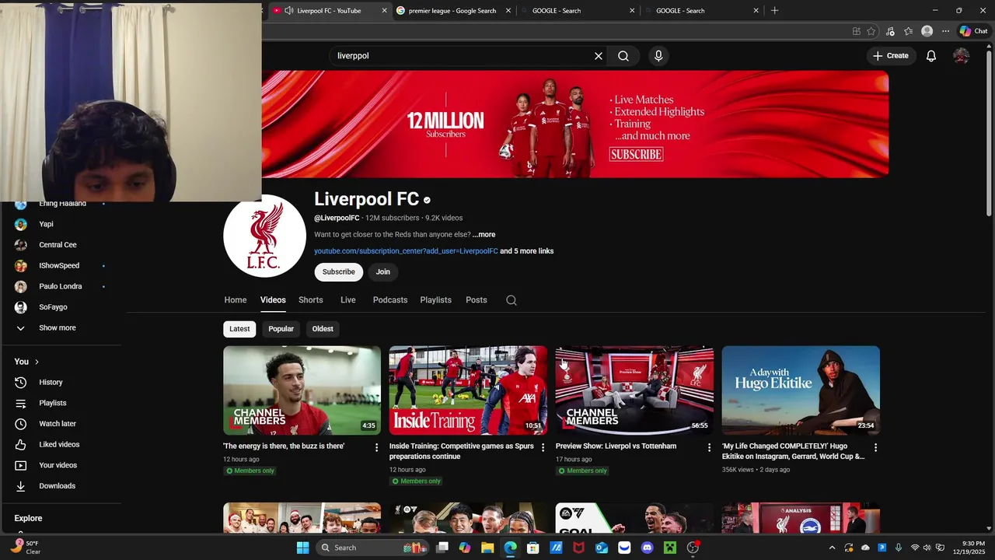Image resolution: width=995 pixels, height=560 pixels.
Task: Open channel Live tab
Action: tap(348, 300)
